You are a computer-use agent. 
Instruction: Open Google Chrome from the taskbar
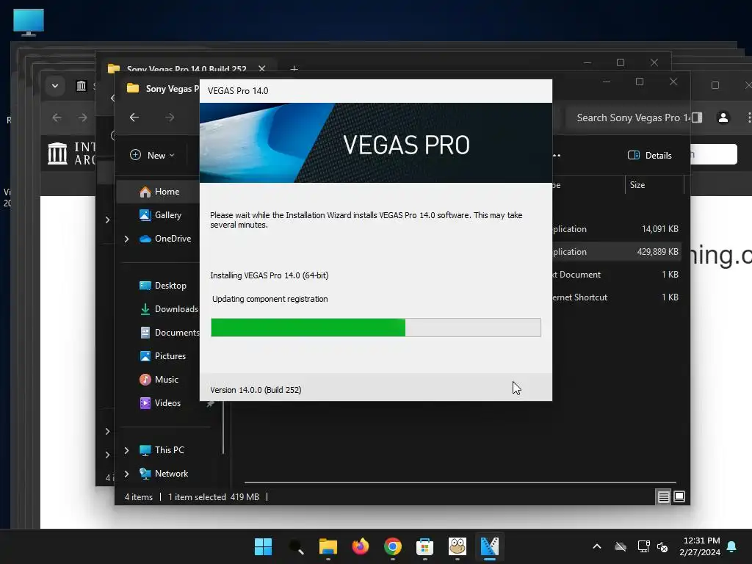coord(392,546)
